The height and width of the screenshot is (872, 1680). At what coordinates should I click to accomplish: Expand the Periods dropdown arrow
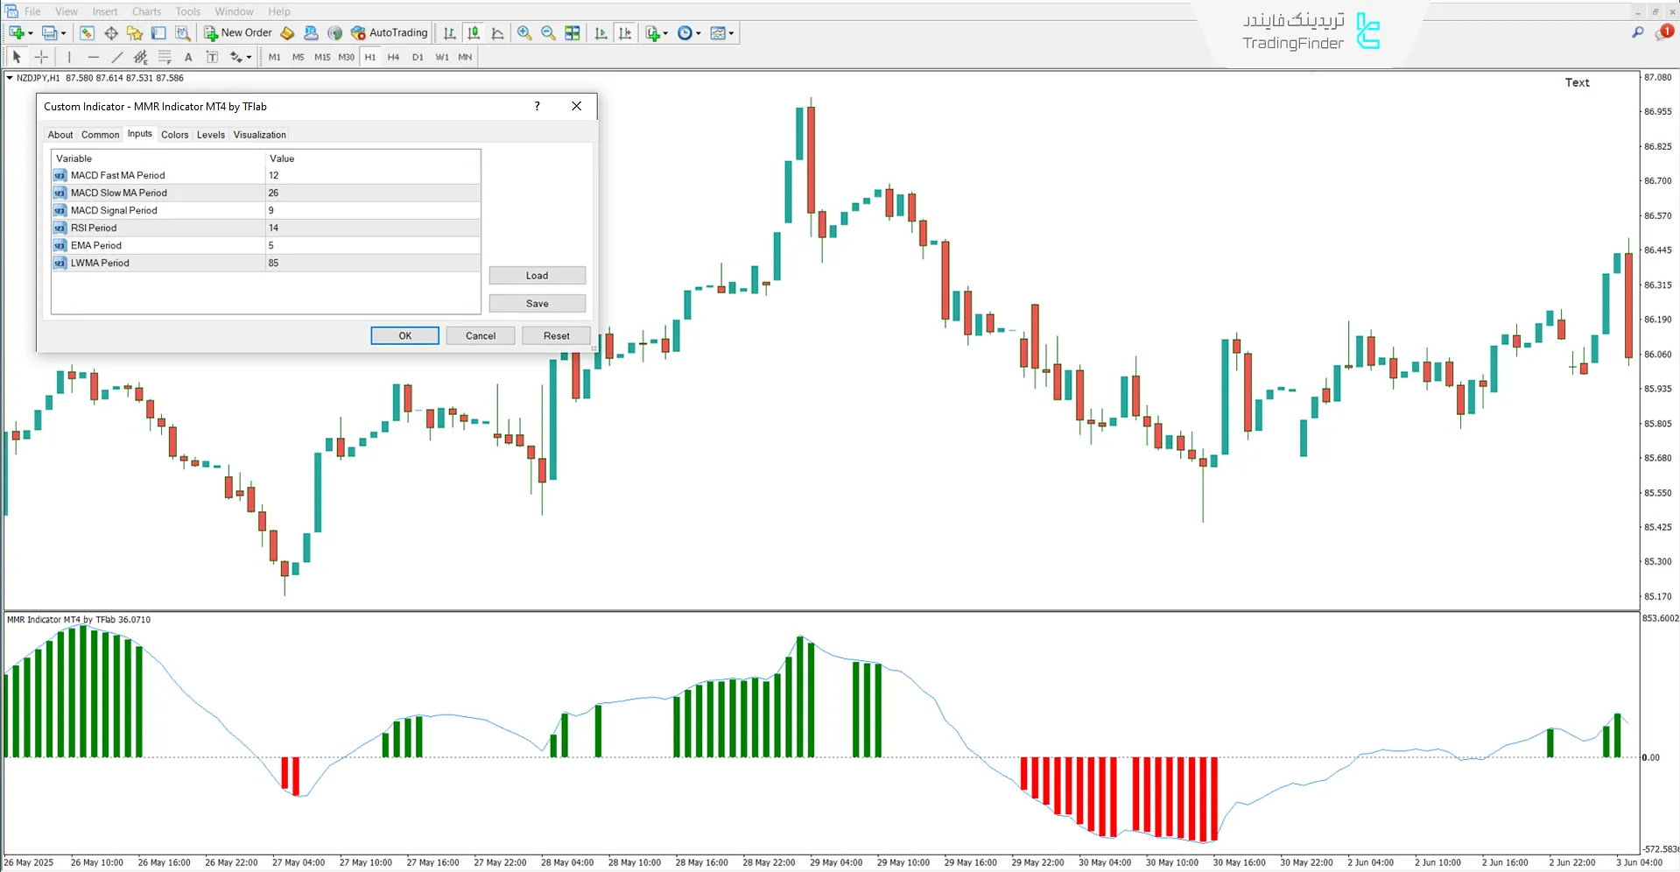point(698,32)
